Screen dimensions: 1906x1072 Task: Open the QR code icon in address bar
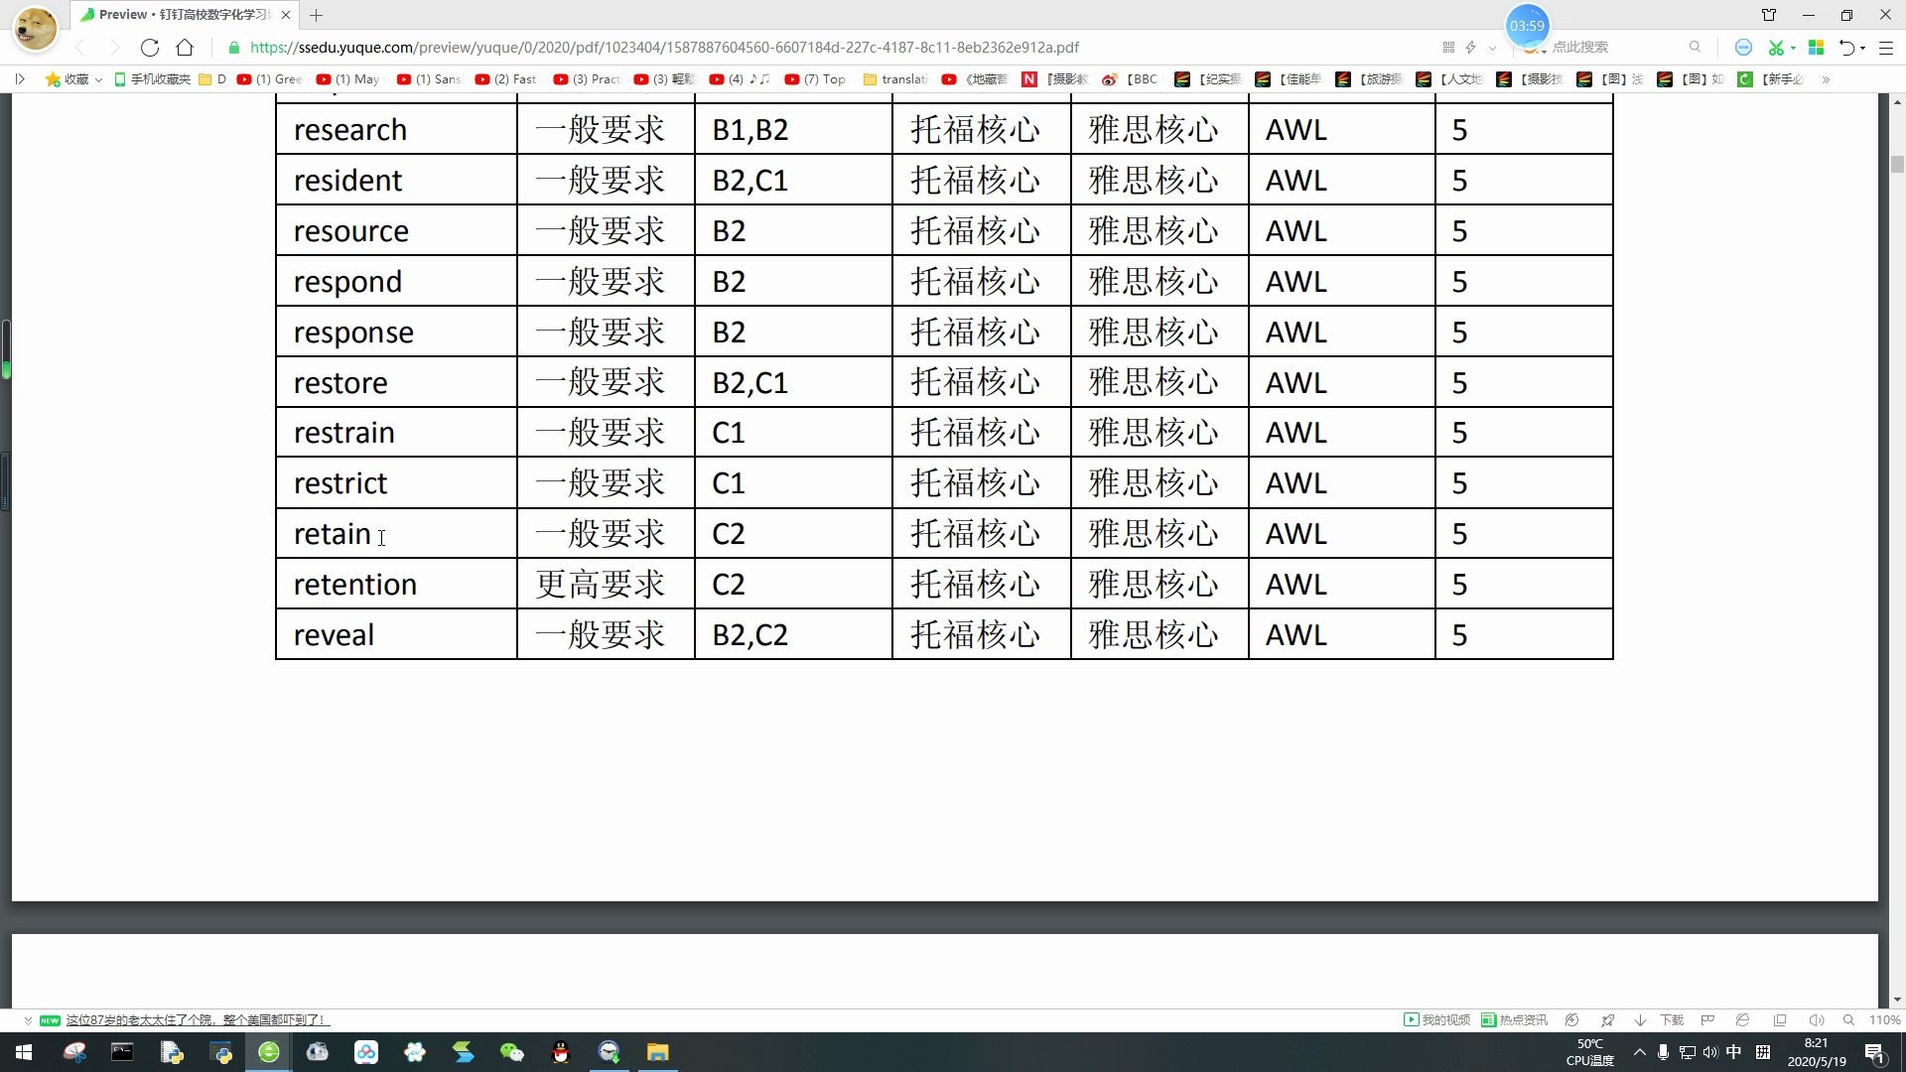(x=1448, y=47)
